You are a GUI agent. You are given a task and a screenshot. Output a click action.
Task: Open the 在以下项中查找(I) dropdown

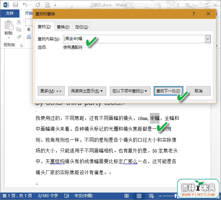click(x=130, y=91)
